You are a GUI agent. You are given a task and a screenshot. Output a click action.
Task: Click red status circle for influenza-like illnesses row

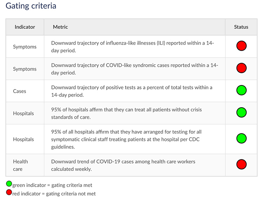[x=241, y=46]
